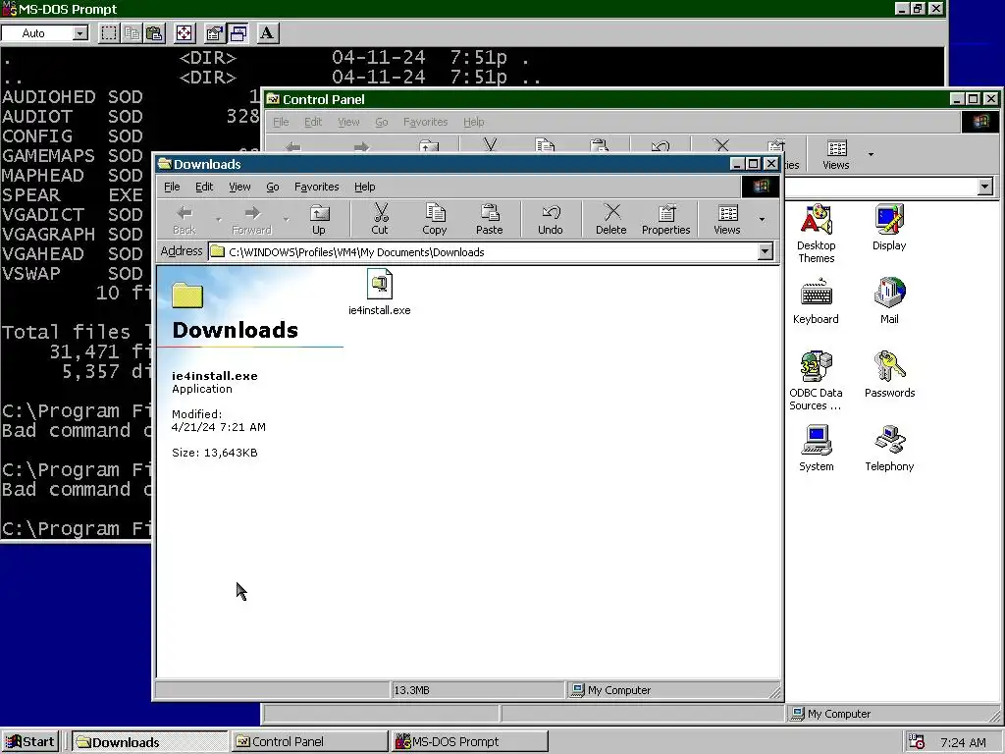Image resolution: width=1005 pixels, height=754 pixels.
Task: Click the Start button
Action: coord(30,742)
